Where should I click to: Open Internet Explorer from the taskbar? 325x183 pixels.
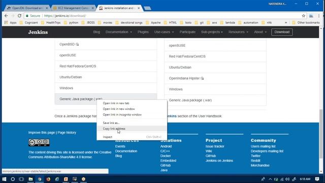click(x=57, y=179)
